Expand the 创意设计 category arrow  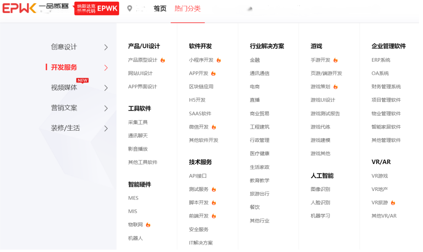[106, 47]
